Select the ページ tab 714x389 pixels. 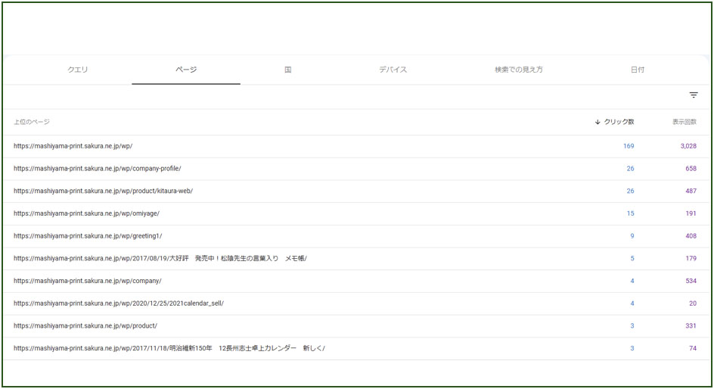(186, 70)
